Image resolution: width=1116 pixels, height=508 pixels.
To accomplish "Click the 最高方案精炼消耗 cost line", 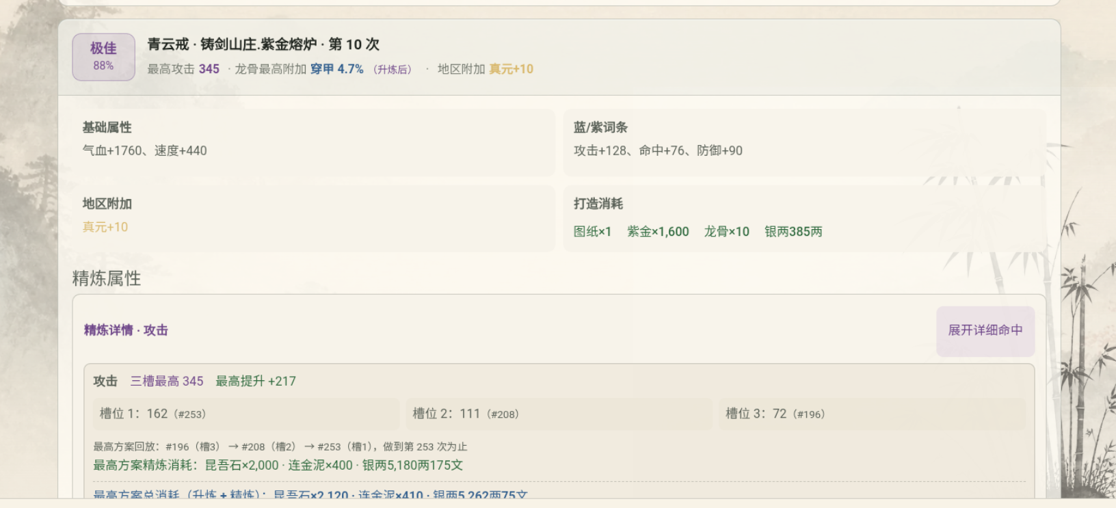I will [x=278, y=466].
